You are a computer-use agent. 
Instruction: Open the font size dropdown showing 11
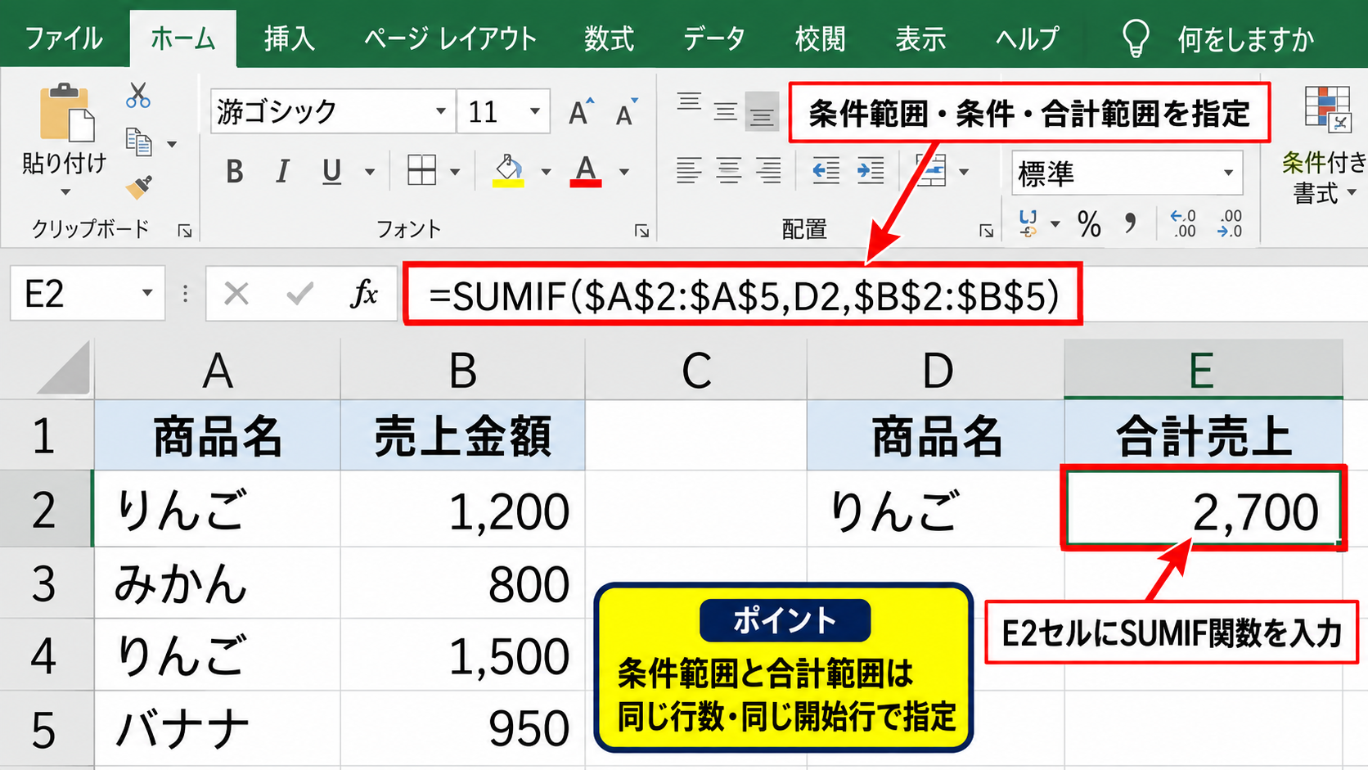click(534, 110)
